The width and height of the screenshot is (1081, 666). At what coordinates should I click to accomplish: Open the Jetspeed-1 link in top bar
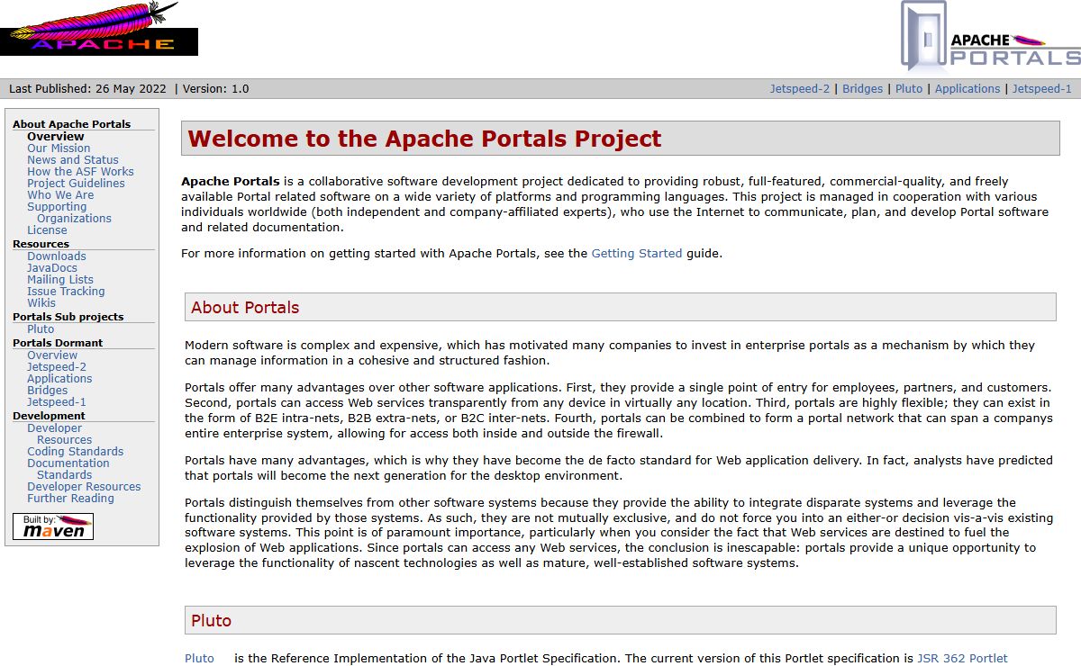pos(1042,89)
